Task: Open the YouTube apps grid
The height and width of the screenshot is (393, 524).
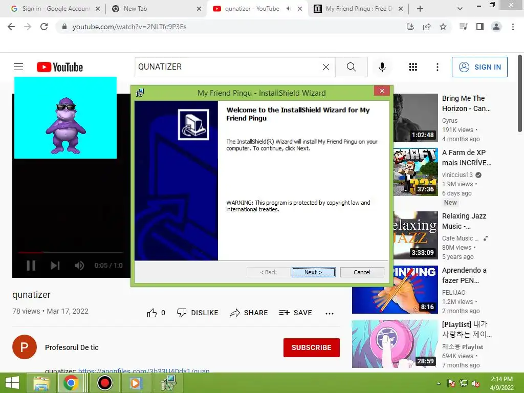Action: click(413, 67)
